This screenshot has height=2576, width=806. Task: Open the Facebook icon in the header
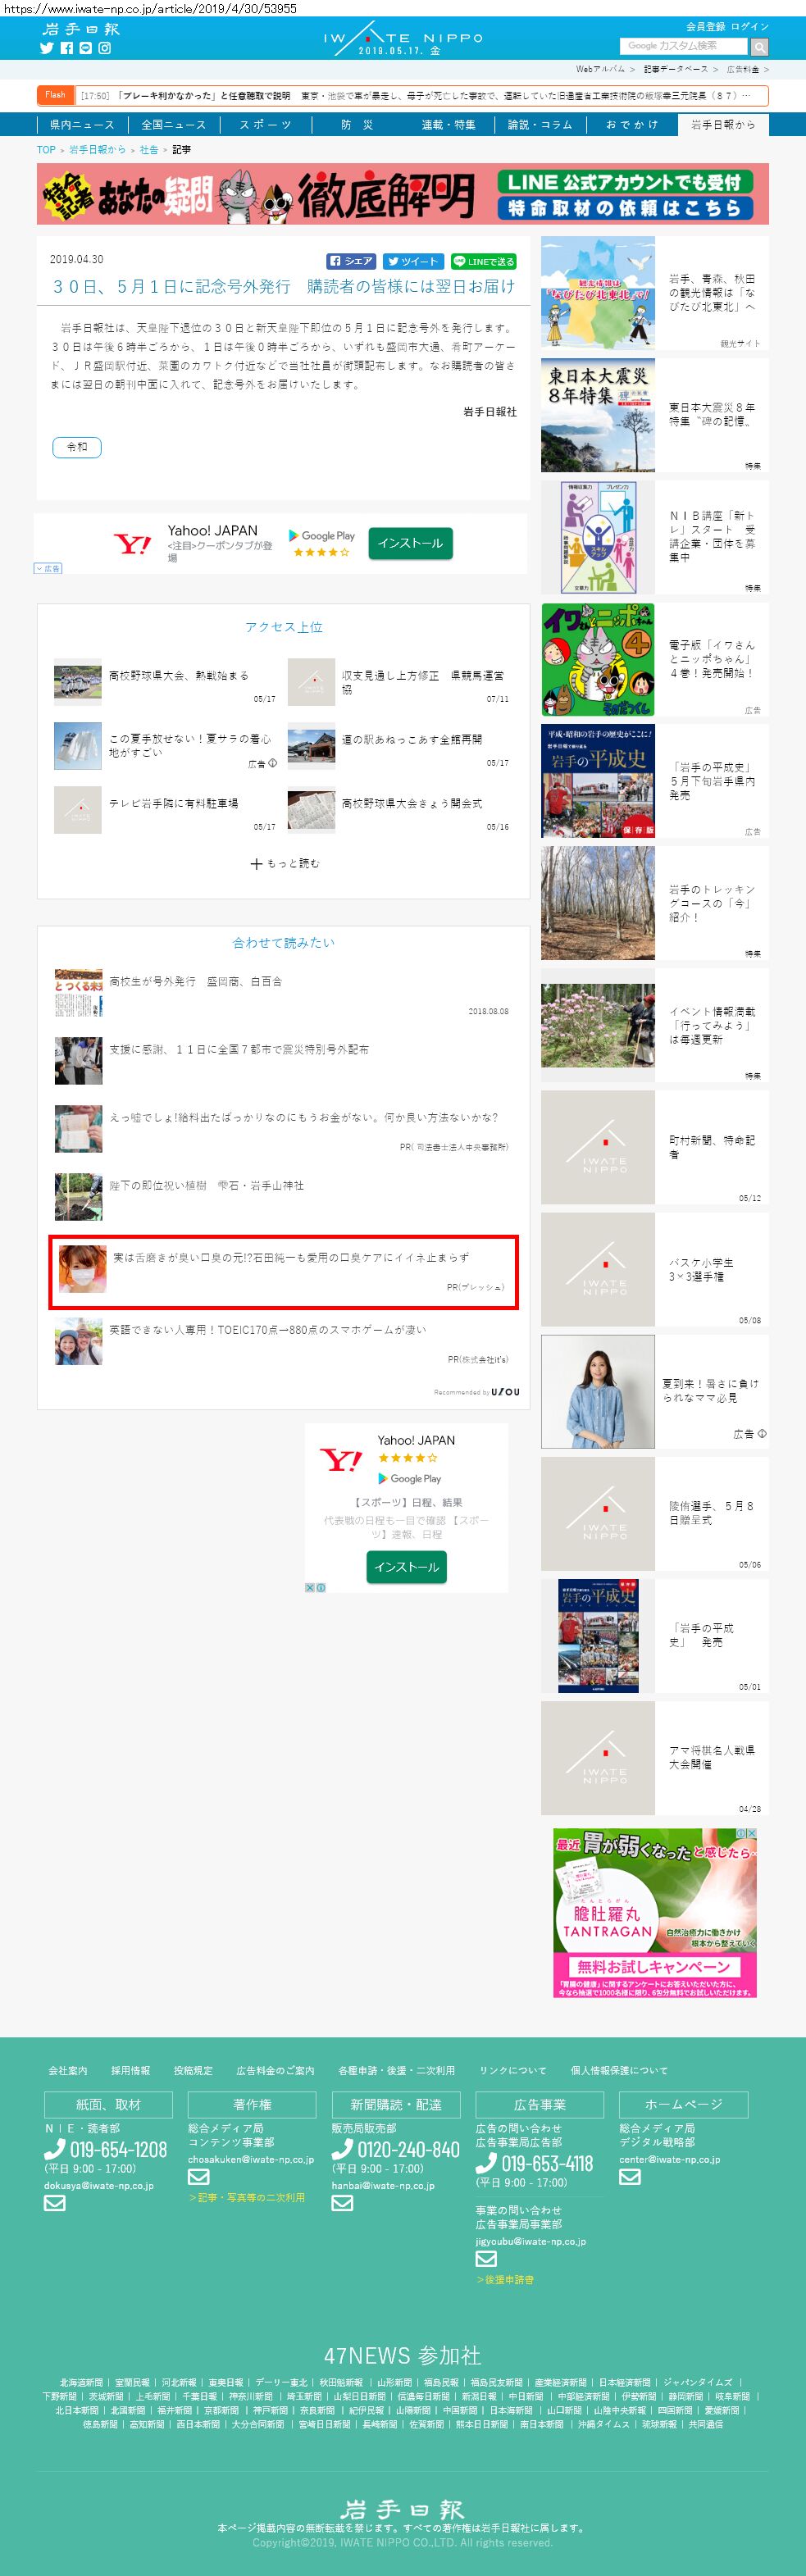(66, 48)
